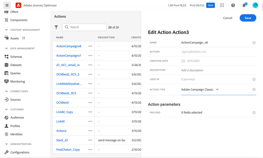
Task: Open Audiences from the sidebar
Action: coord(17,118)
